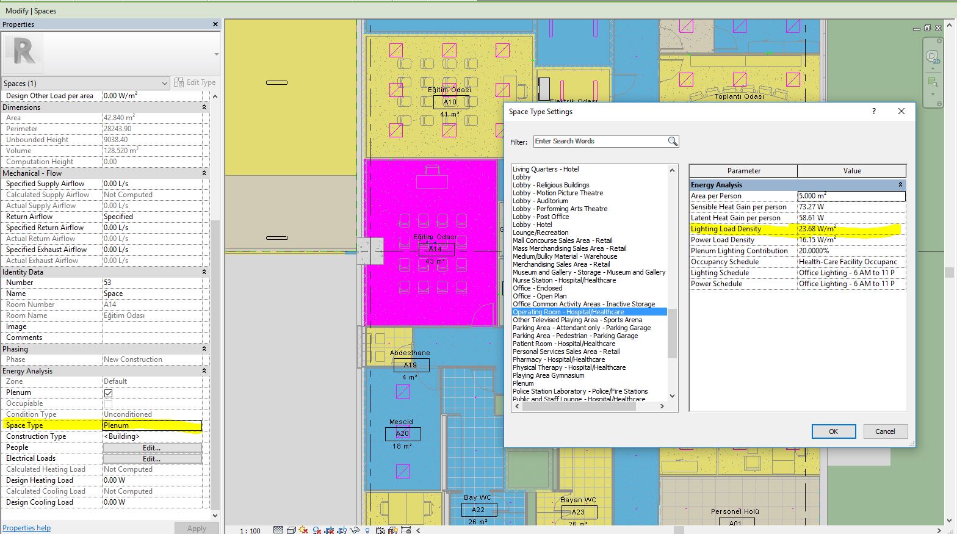957x534 pixels.
Task: Select Office - Open Plan space type
Action: (x=540, y=296)
